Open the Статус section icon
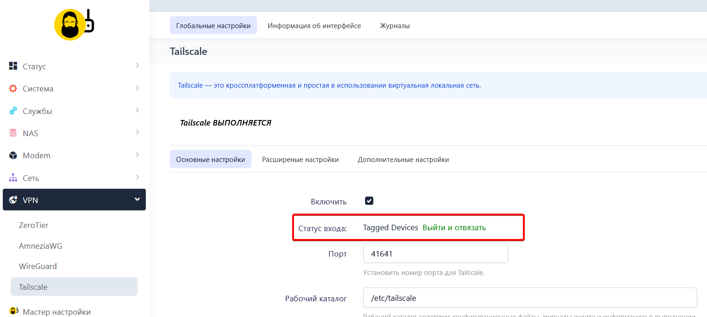Viewport: 707px width, 317px height. click(13, 66)
